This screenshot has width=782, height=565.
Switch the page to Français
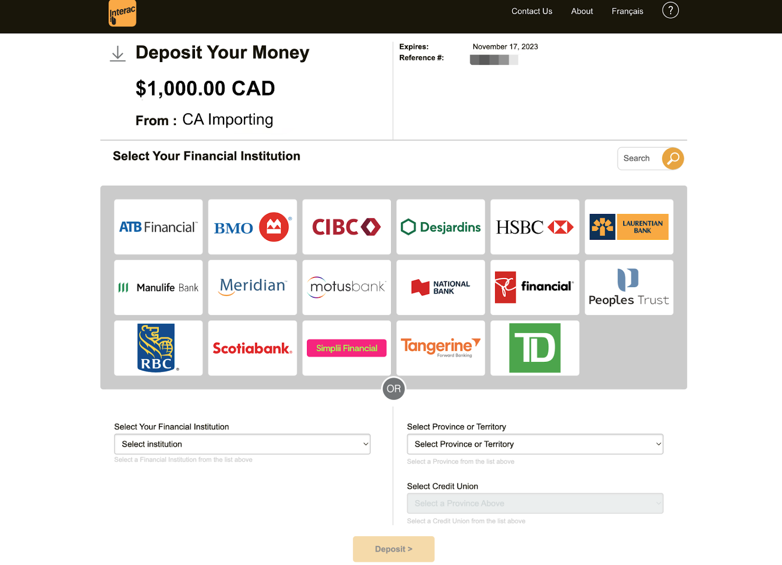627,11
